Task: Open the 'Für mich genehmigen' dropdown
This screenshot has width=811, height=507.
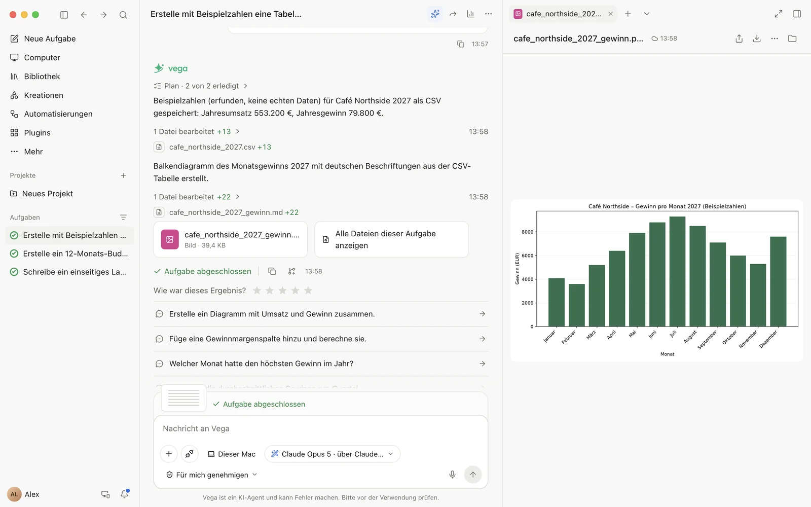Action: [x=212, y=475]
